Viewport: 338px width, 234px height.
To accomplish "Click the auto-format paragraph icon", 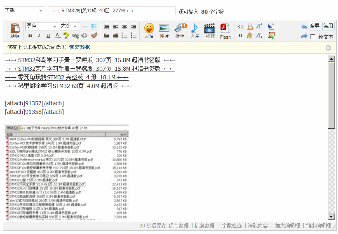I will coord(106,26).
